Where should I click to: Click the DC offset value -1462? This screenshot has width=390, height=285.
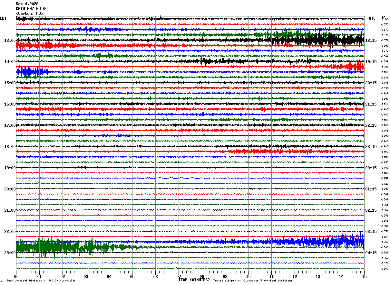385,168
